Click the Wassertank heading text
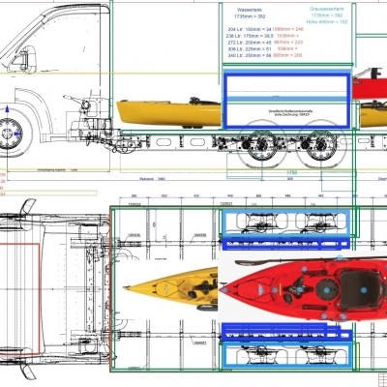 (x=250, y=10)
